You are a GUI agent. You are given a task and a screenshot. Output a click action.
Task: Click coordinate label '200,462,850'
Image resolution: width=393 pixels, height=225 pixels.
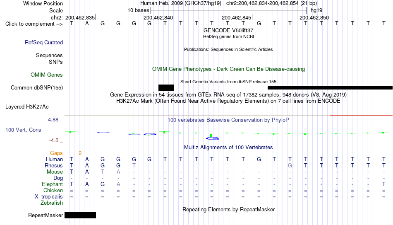click(314, 17)
